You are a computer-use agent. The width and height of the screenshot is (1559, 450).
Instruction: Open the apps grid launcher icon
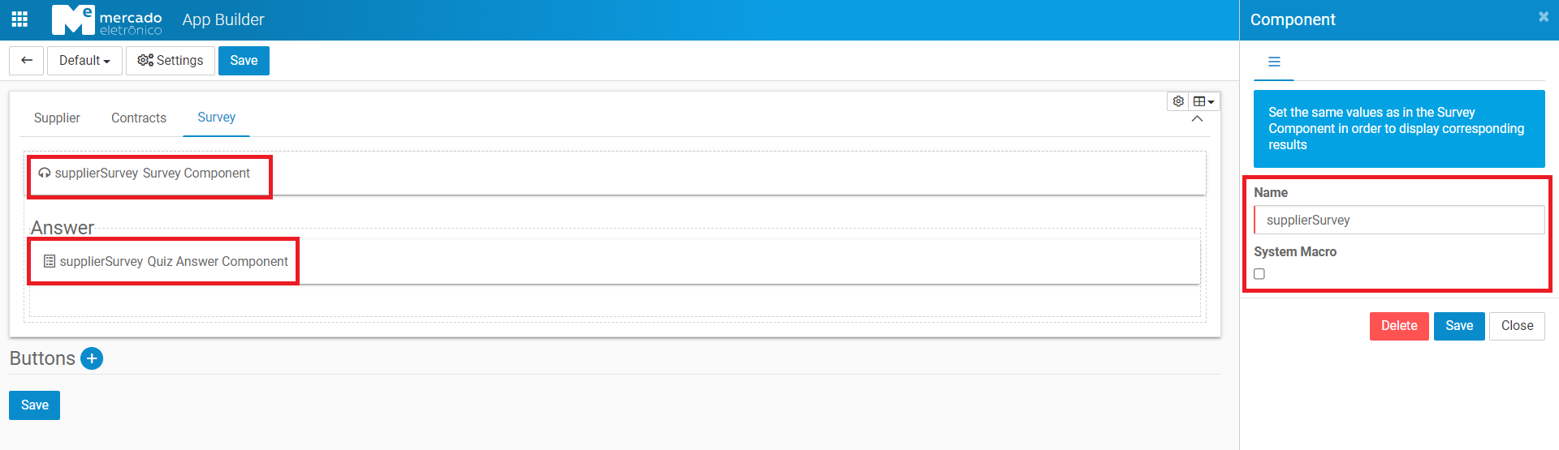click(x=19, y=19)
